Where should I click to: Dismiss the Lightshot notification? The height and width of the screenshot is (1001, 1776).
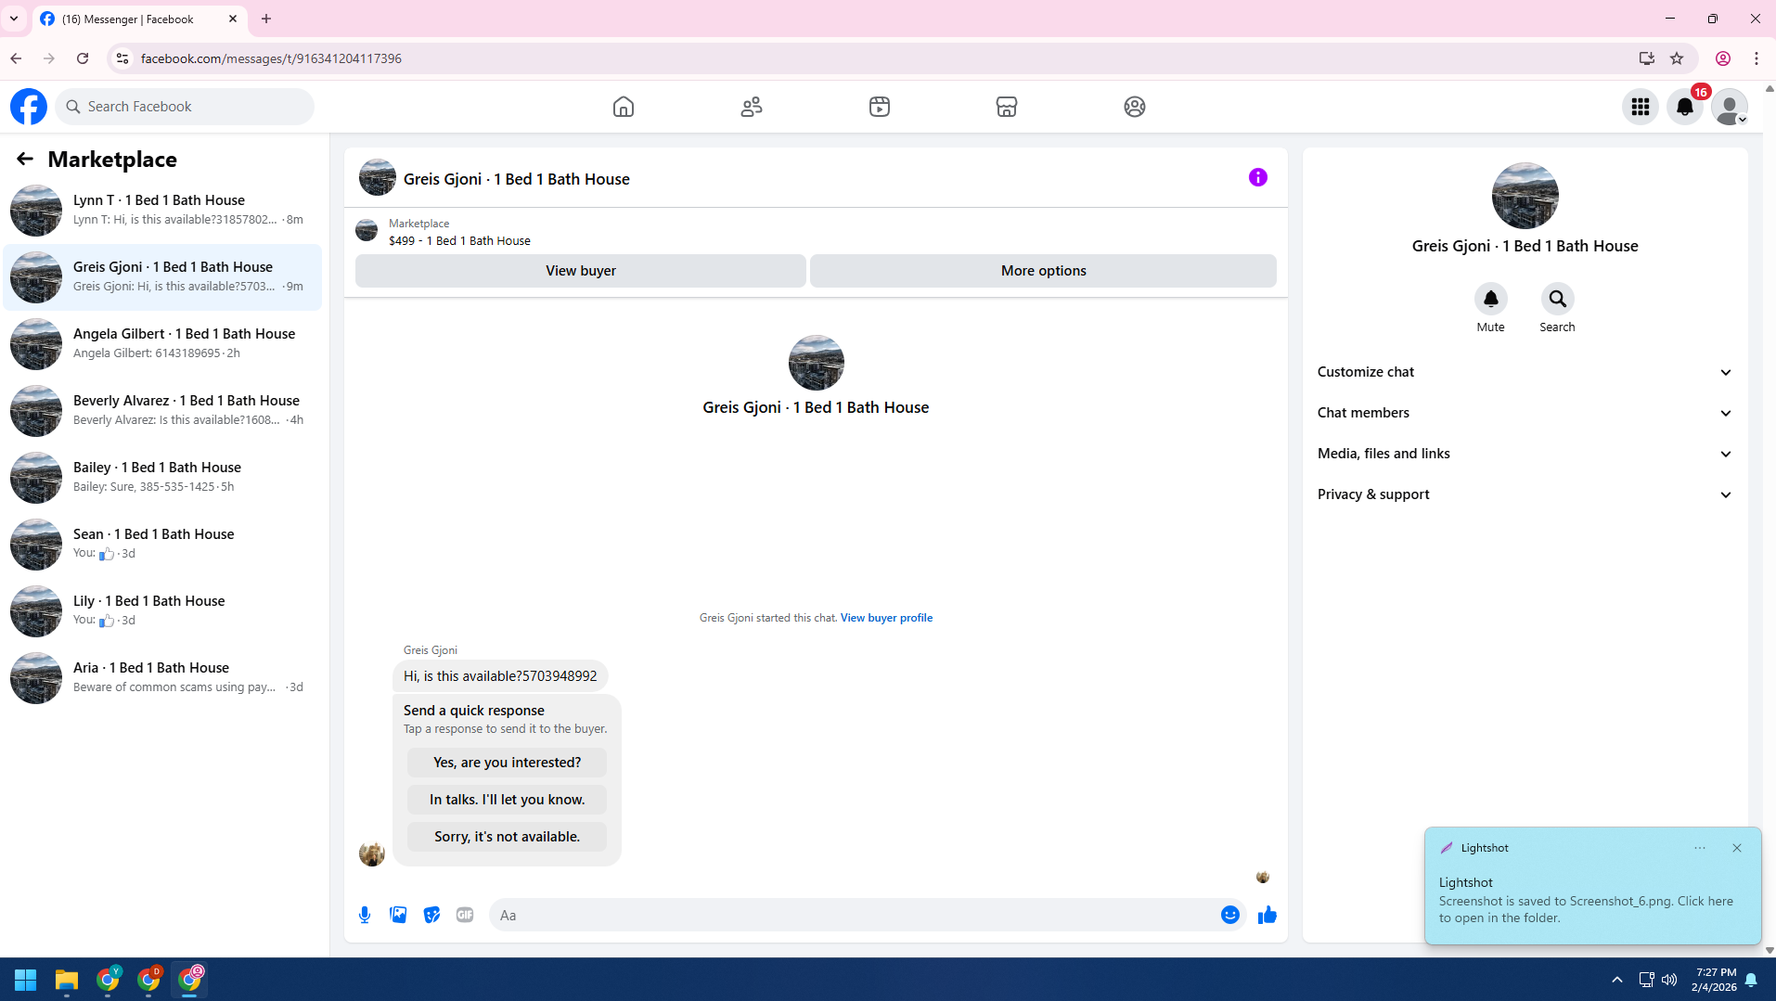[x=1737, y=848]
